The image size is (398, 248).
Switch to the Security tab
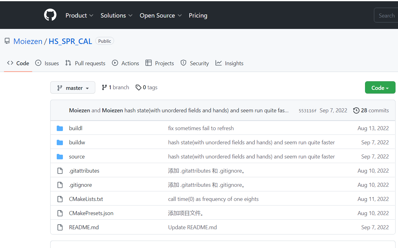195,63
